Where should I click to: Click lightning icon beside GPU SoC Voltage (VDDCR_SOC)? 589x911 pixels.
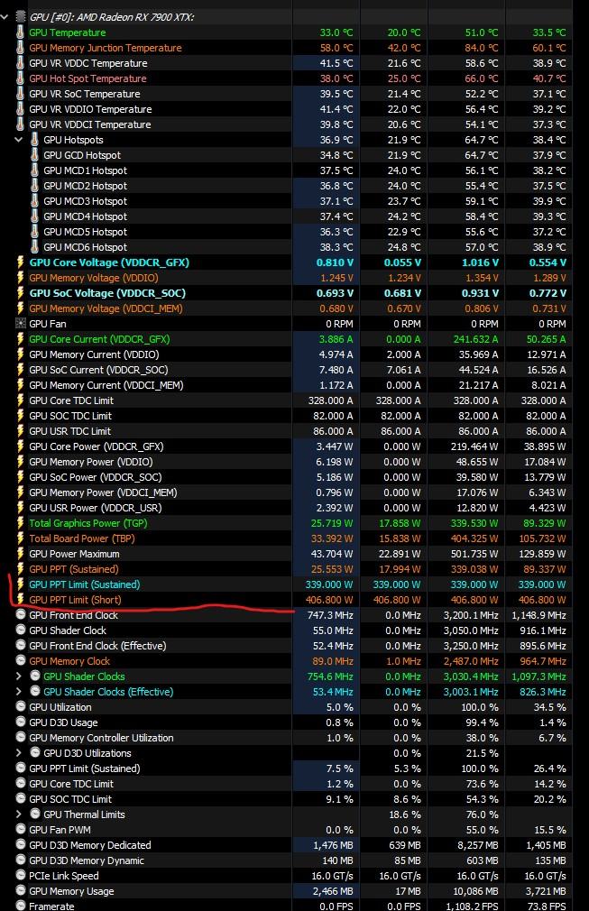(21, 293)
